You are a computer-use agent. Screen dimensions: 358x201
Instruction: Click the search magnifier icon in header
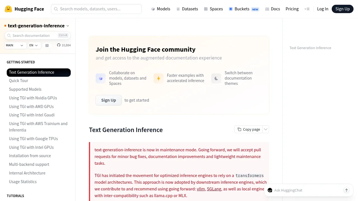point(56,9)
